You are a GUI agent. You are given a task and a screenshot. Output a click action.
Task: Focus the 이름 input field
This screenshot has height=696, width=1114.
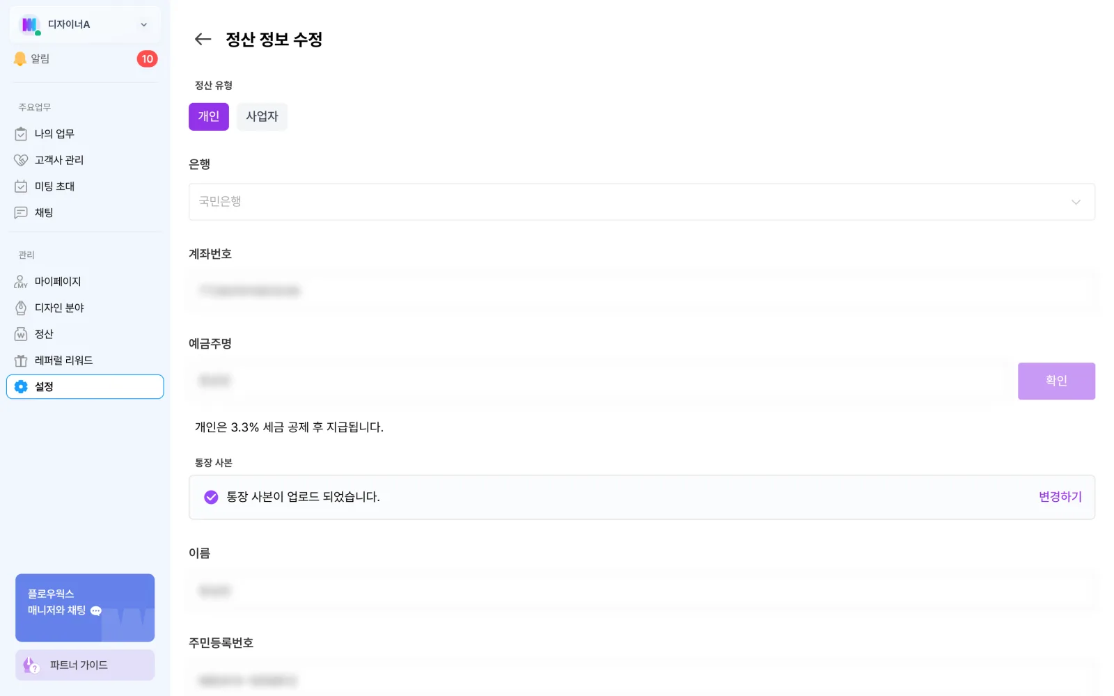click(642, 591)
